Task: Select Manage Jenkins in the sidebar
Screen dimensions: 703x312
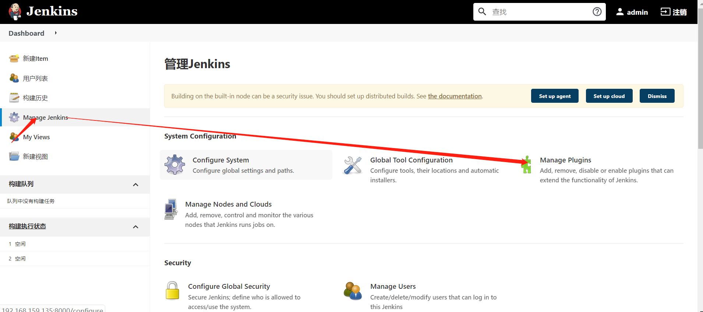Action: [x=46, y=118]
